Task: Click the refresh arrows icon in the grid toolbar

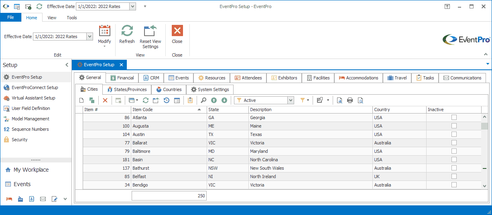Action: [x=146, y=100]
